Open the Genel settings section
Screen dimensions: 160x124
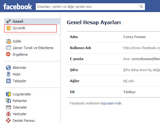click(32, 21)
